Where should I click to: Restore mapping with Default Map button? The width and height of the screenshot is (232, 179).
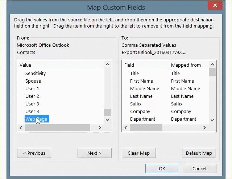pyautogui.click(x=199, y=153)
